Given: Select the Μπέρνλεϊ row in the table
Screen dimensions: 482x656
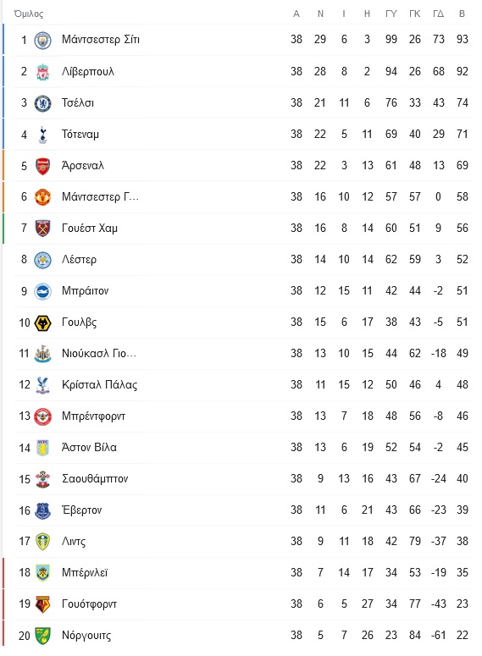Looking at the screenshot, I should (x=239, y=573).
